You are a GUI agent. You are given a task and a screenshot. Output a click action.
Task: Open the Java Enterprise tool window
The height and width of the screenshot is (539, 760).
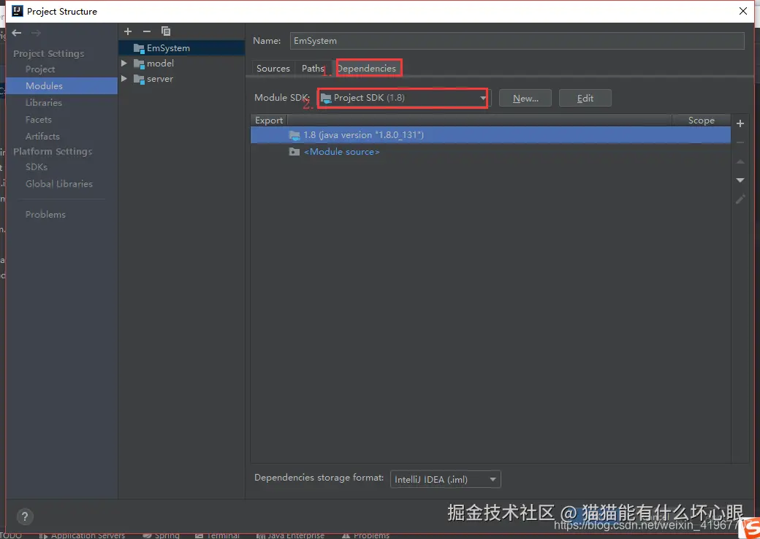pyautogui.click(x=290, y=535)
